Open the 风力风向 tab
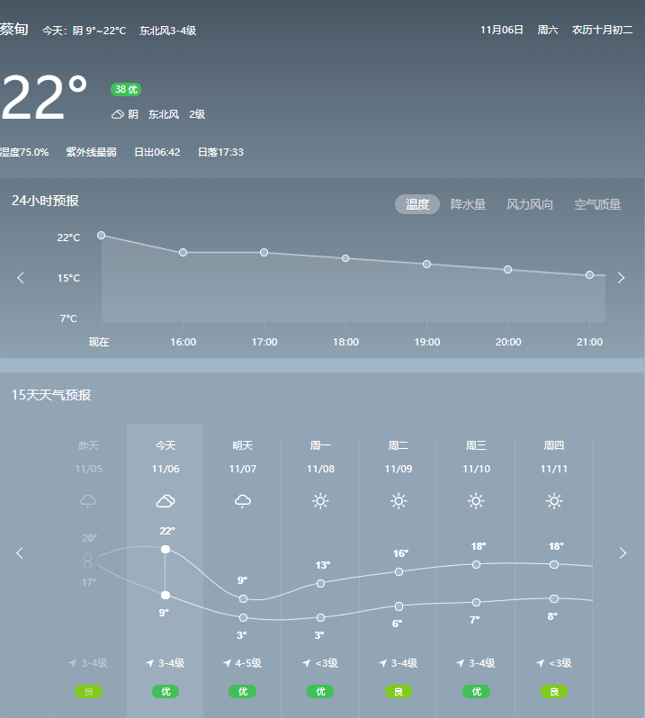 tap(530, 204)
